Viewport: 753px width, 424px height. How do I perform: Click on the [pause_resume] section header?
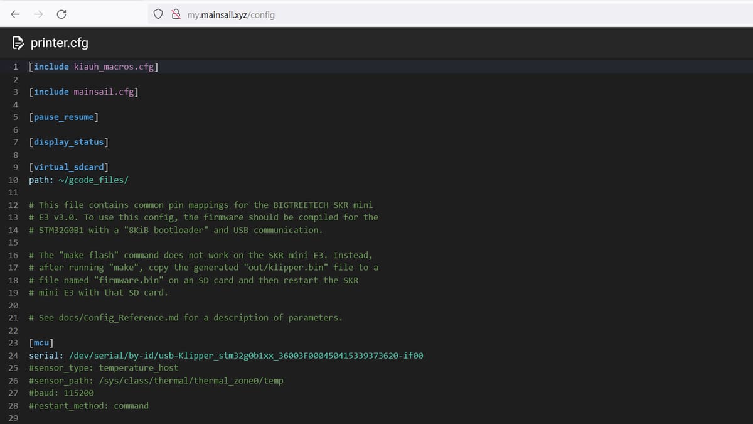(63, 117)
